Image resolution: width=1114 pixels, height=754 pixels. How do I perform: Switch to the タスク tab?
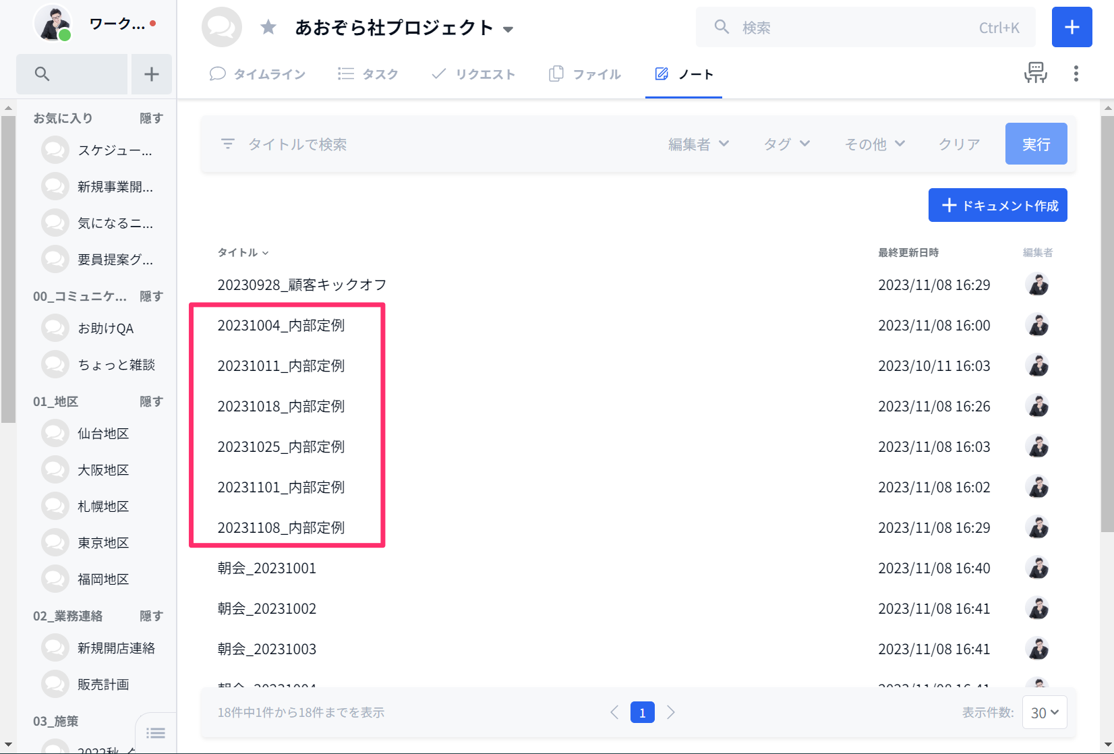pos(368,74)
